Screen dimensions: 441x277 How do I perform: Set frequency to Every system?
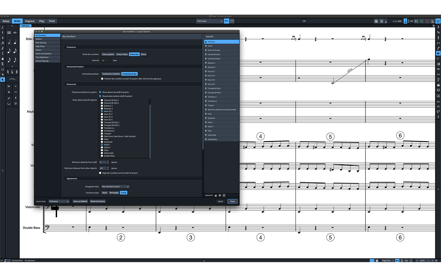108,54
